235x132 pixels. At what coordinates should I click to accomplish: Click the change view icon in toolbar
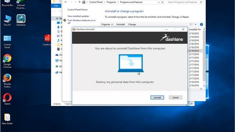191,24
